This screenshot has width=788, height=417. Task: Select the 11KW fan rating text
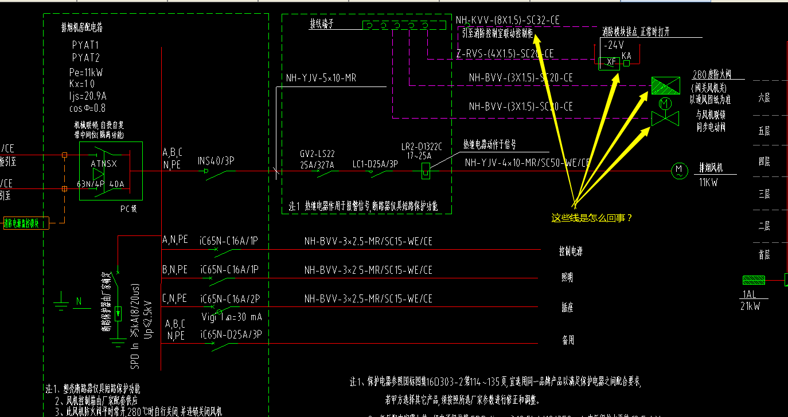[x=708, y=183]
